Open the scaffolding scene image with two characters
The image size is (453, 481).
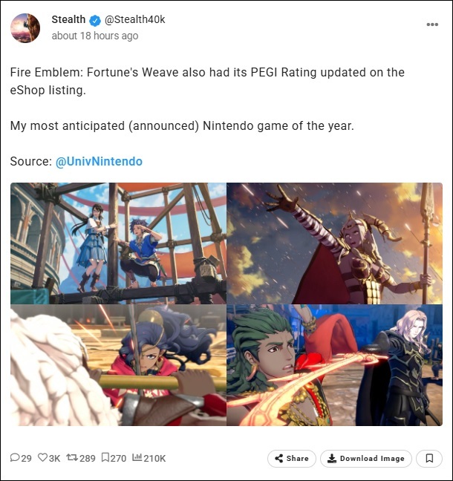[118, 243]
